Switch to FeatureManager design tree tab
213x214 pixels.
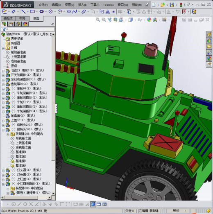tap(4, 24)
